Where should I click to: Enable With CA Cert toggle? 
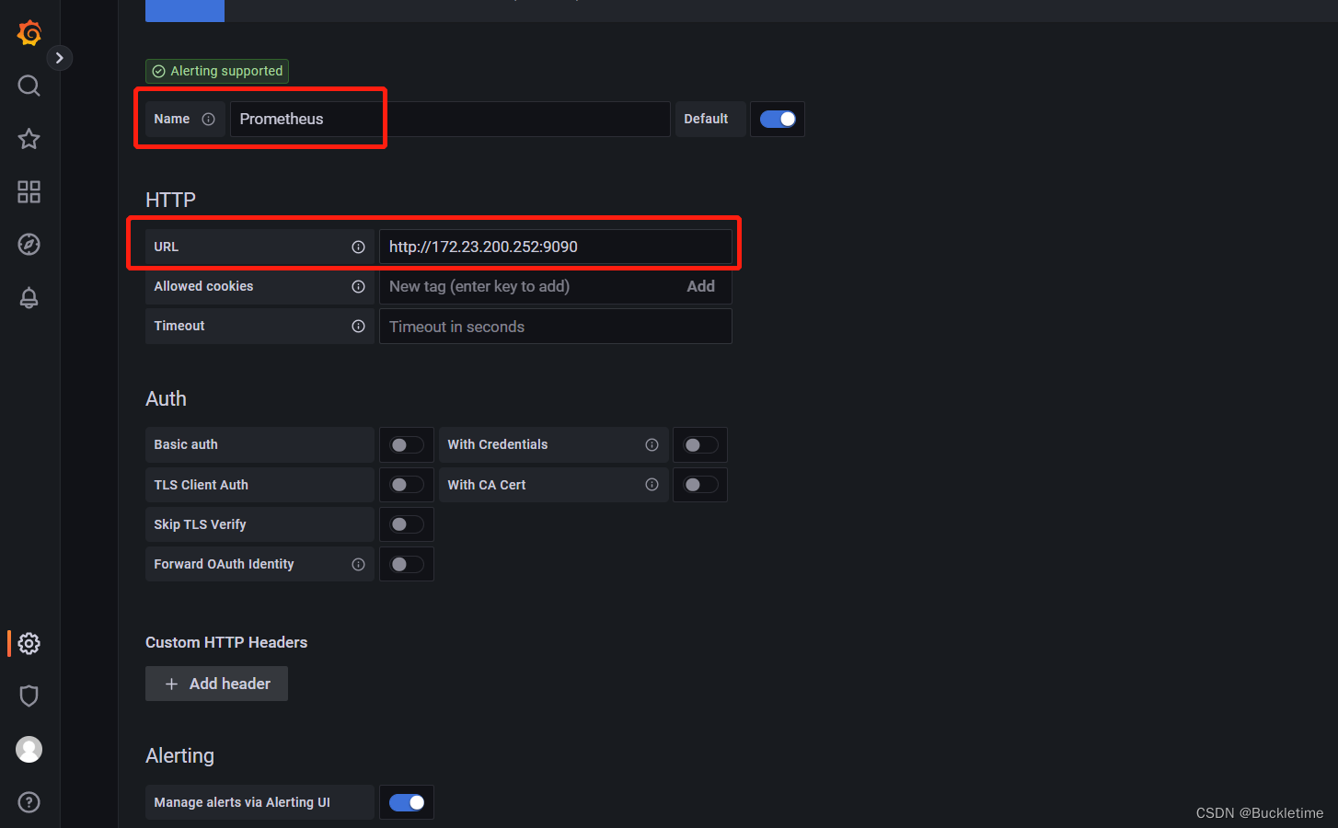(700, 485)
